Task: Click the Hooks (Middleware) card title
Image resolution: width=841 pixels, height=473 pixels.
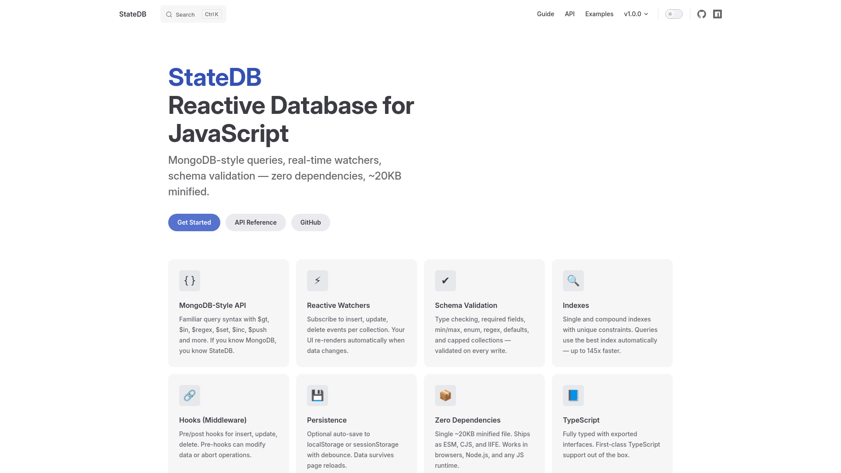Action: [213, 420]
